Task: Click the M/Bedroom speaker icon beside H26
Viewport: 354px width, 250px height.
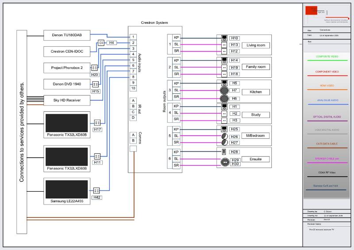Action: click(x=224, y=136)
